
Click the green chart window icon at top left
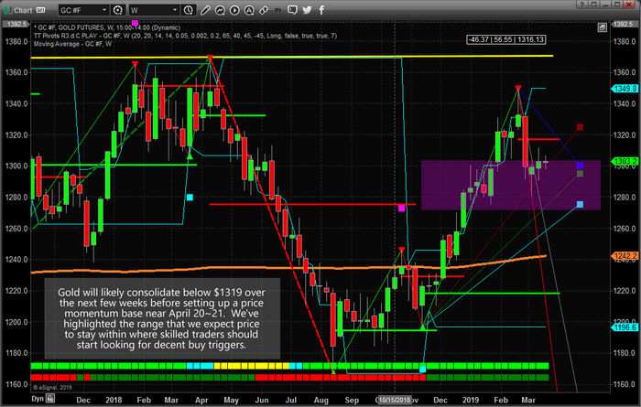(7, 10)
